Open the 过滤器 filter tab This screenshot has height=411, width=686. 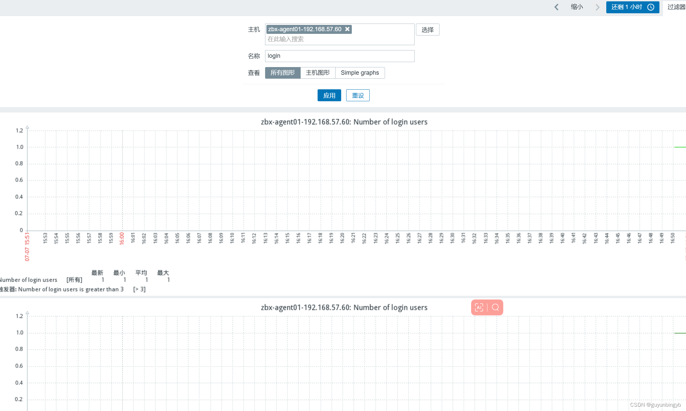[x=676, y=7]
